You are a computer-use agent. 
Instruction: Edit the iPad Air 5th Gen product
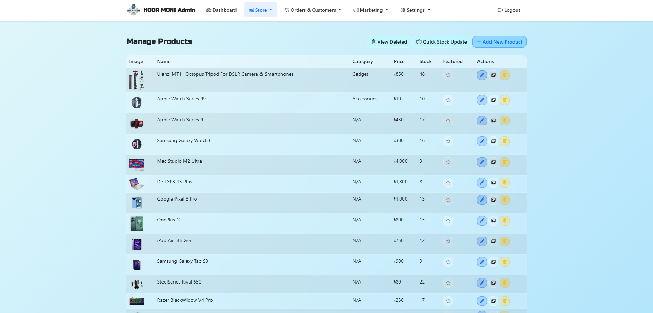(482, 241)
